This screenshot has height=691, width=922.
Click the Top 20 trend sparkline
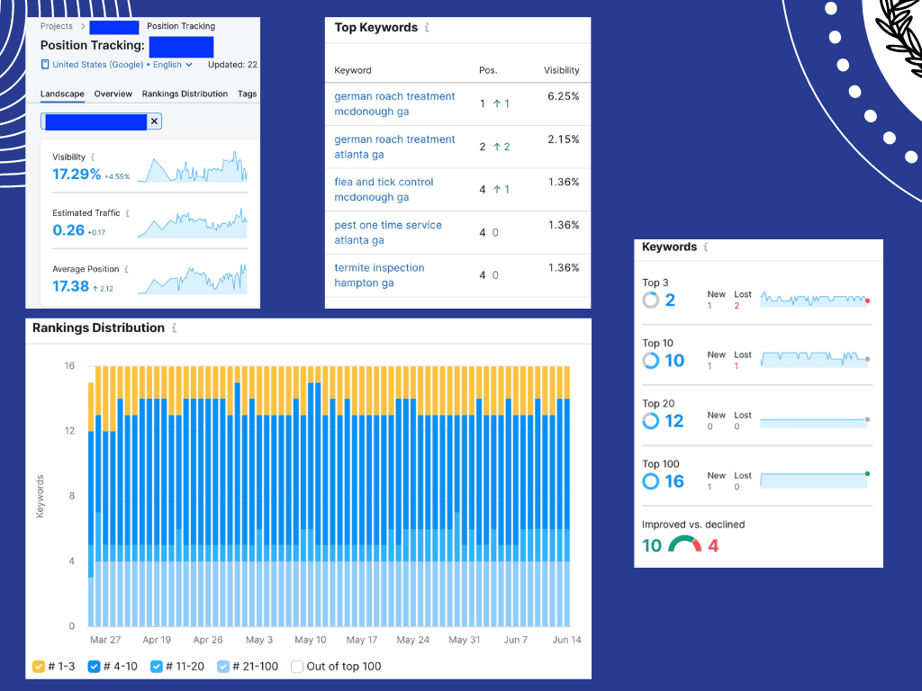pos(815,422)
